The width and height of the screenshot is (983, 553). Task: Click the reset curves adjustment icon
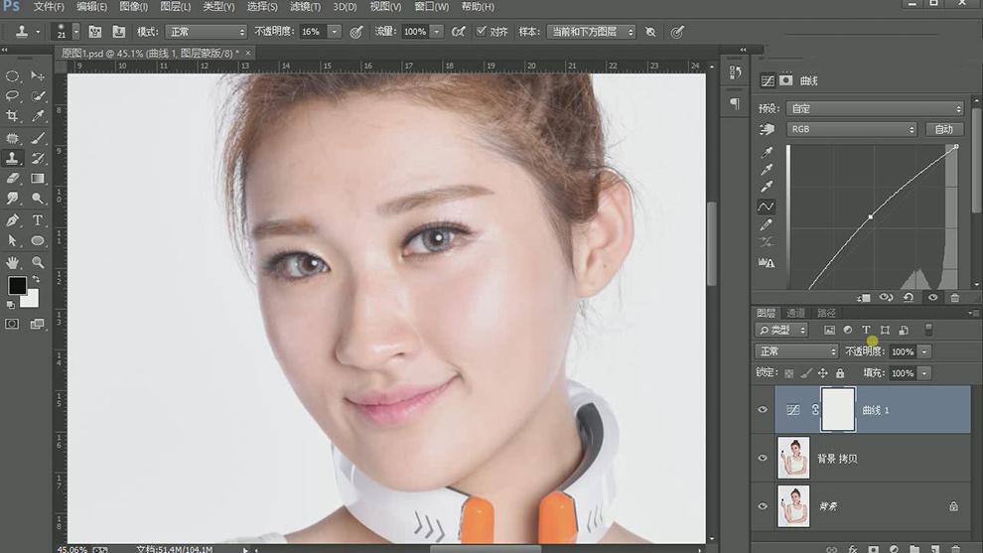[x=909, y=297]
